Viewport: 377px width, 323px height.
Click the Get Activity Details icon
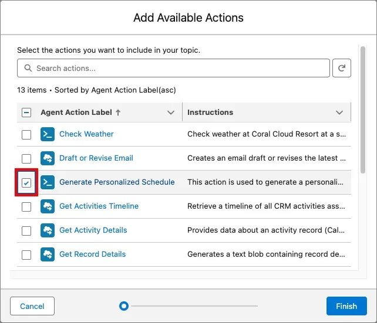pos(48,230)
